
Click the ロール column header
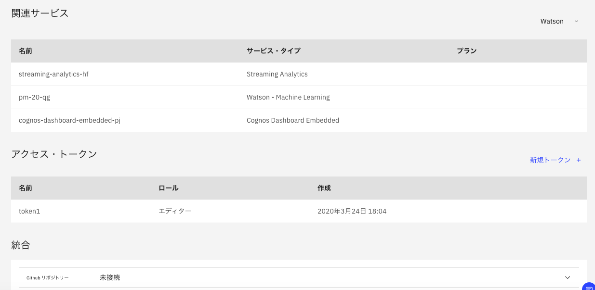click(168, 188)
